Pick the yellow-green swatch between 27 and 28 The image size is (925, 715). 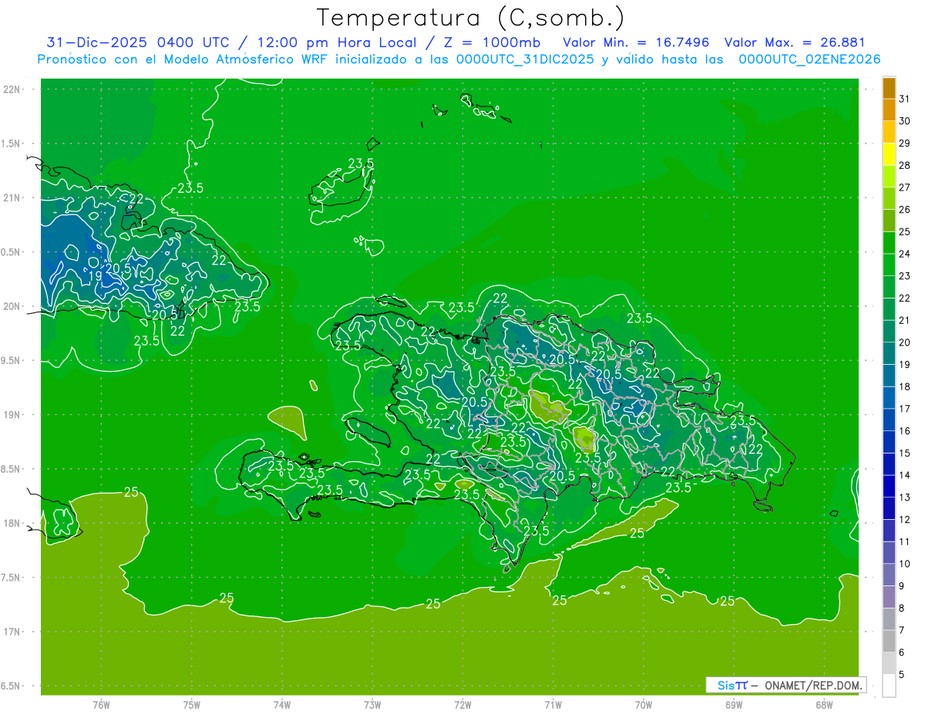click(889, 177)
